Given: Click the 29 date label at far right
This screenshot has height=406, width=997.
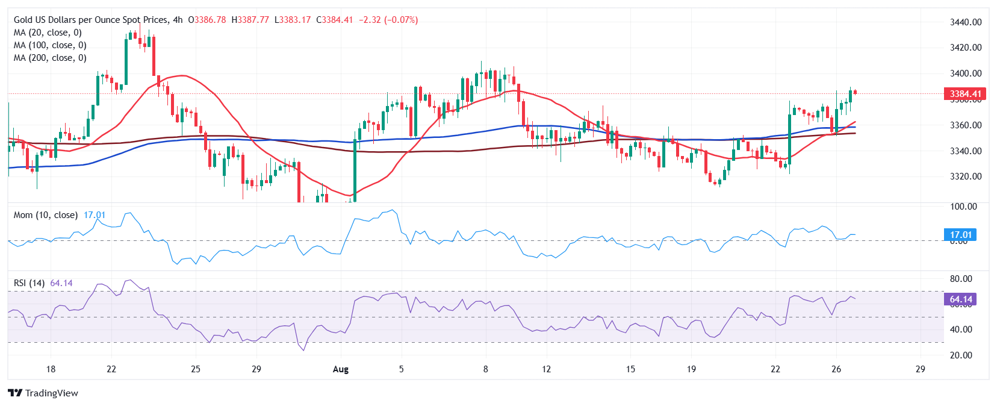Looking at the screenshot, I should click(x=920, y=369).
